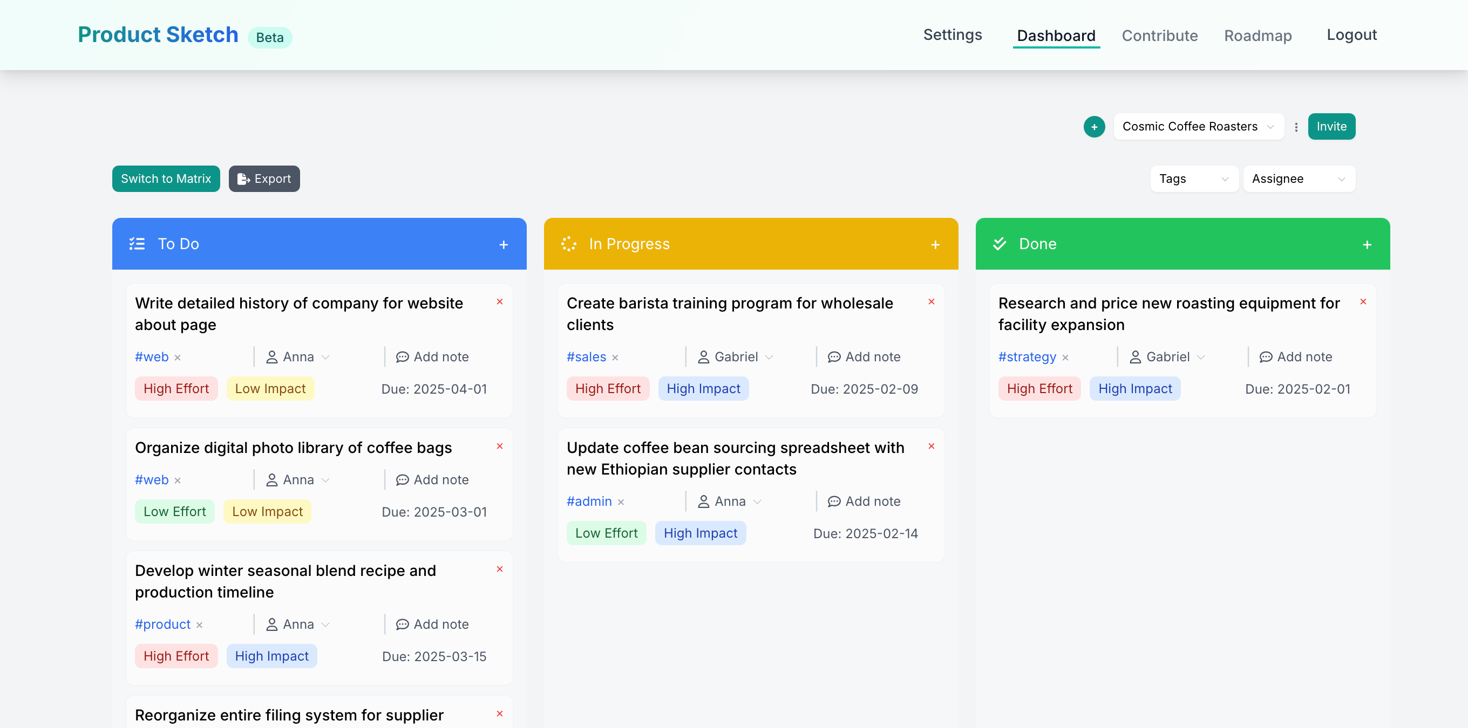Change Gabriel assignee on barista training card

(736, 357)
